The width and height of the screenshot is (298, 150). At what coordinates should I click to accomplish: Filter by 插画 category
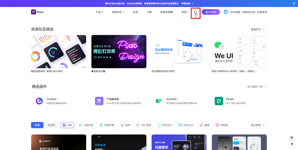(204, 125)
